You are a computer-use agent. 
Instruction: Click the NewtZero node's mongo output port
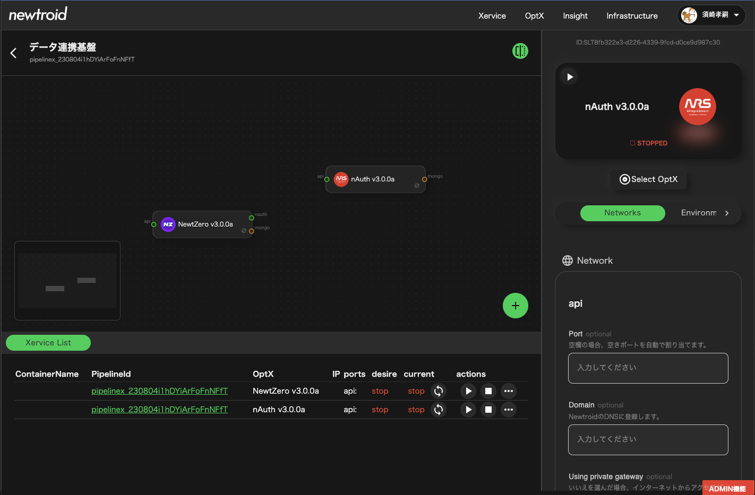coord(252,231)
